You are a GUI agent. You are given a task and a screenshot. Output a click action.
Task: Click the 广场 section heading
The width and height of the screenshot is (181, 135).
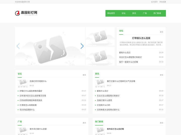[20, 122]
